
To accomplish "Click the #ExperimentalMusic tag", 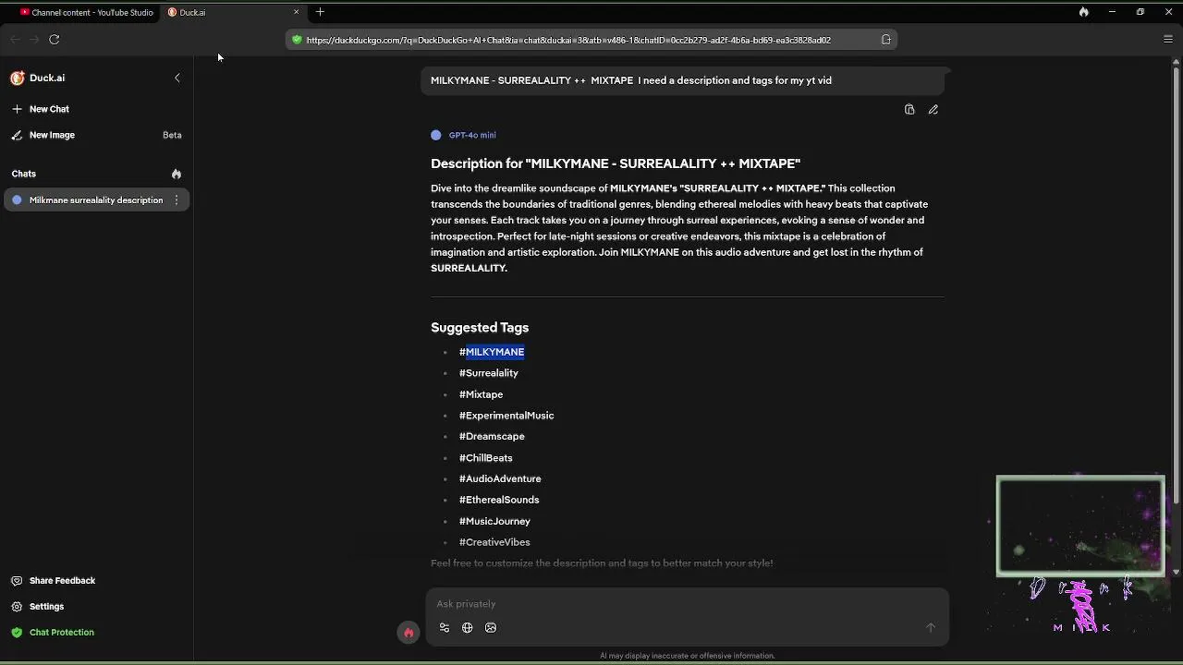I will (506, 416).
